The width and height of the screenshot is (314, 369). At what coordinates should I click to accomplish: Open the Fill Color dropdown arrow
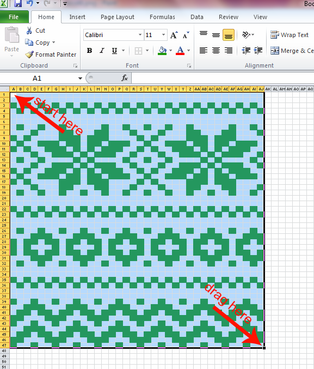pos(171,51)
